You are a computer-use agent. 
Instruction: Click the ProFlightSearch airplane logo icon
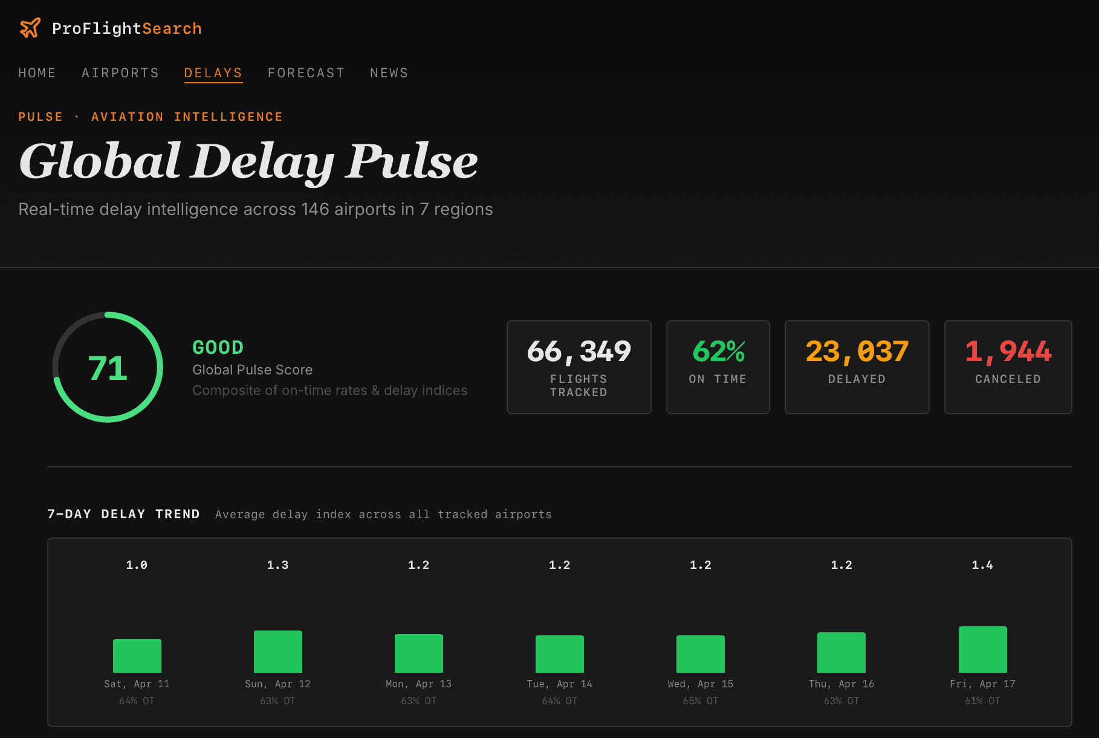pos(30,28)
